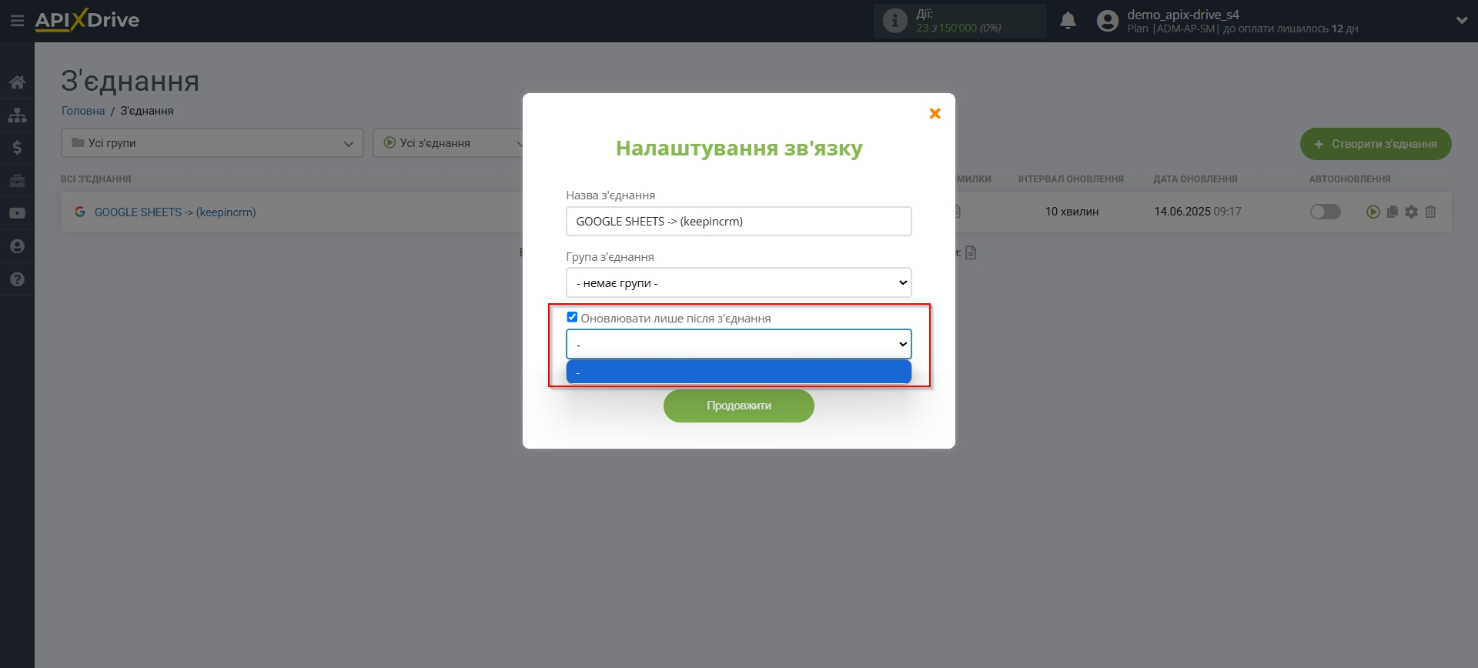Open the briefcase sidebar icon
1478x668 pixels.
tap(17, 181)
